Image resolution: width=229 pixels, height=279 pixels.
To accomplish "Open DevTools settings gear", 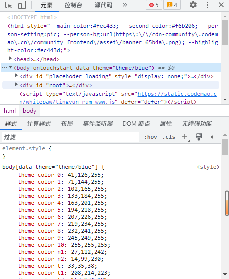I will 193,5.
